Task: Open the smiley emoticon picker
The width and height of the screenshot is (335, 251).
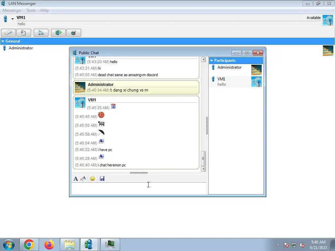Action: [x=93, y=178]
